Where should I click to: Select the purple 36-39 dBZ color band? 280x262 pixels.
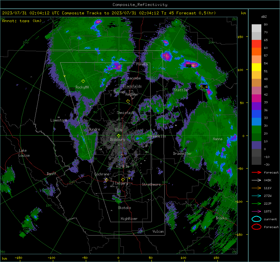(x=256, y=106)
